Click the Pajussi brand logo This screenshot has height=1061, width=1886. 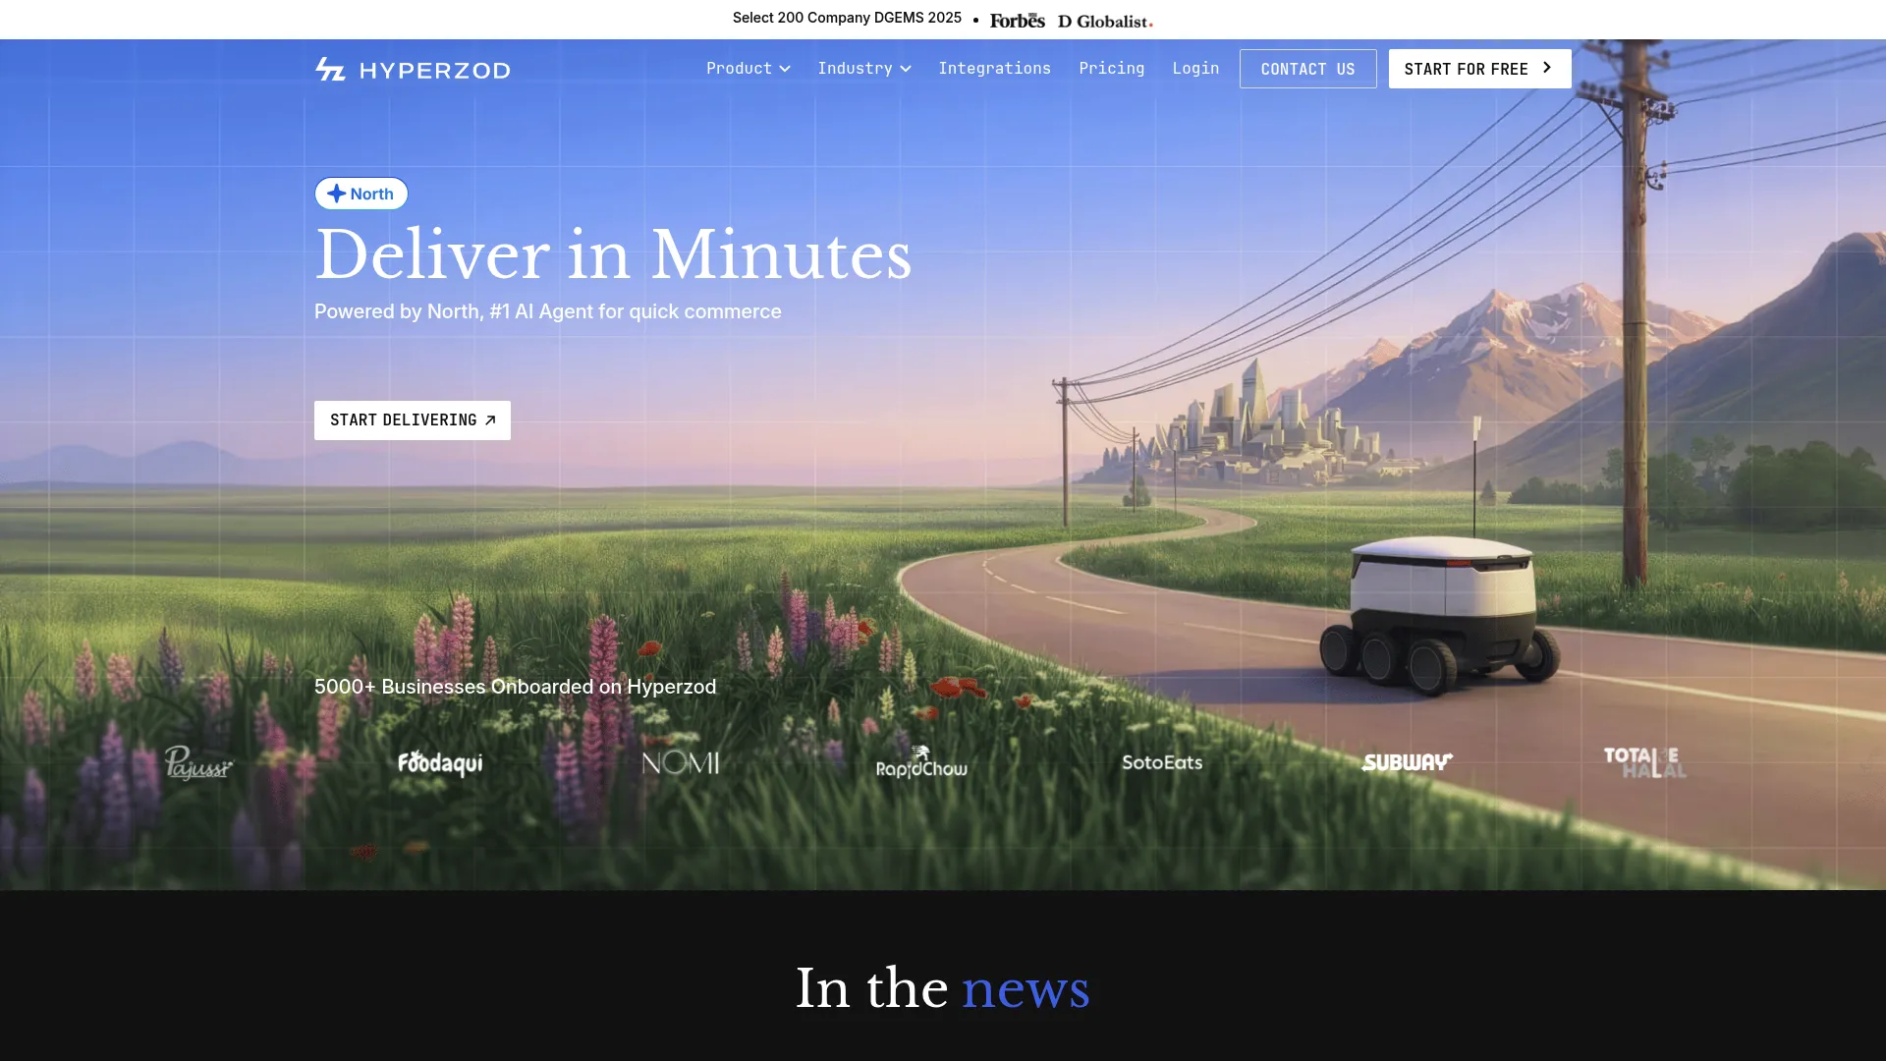pos(198,762)
